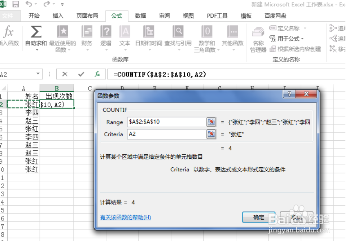This screenshot has height=242, width=349.
Task: Collapse dialog via Criteria selector icon
Action: click(211, 134)
